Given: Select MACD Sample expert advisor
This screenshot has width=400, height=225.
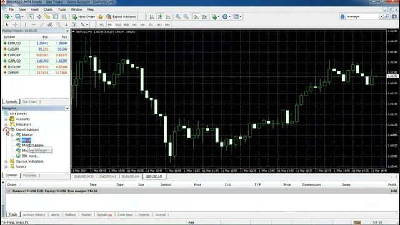Looking at the screenshot, I should (x=32, y=146).
